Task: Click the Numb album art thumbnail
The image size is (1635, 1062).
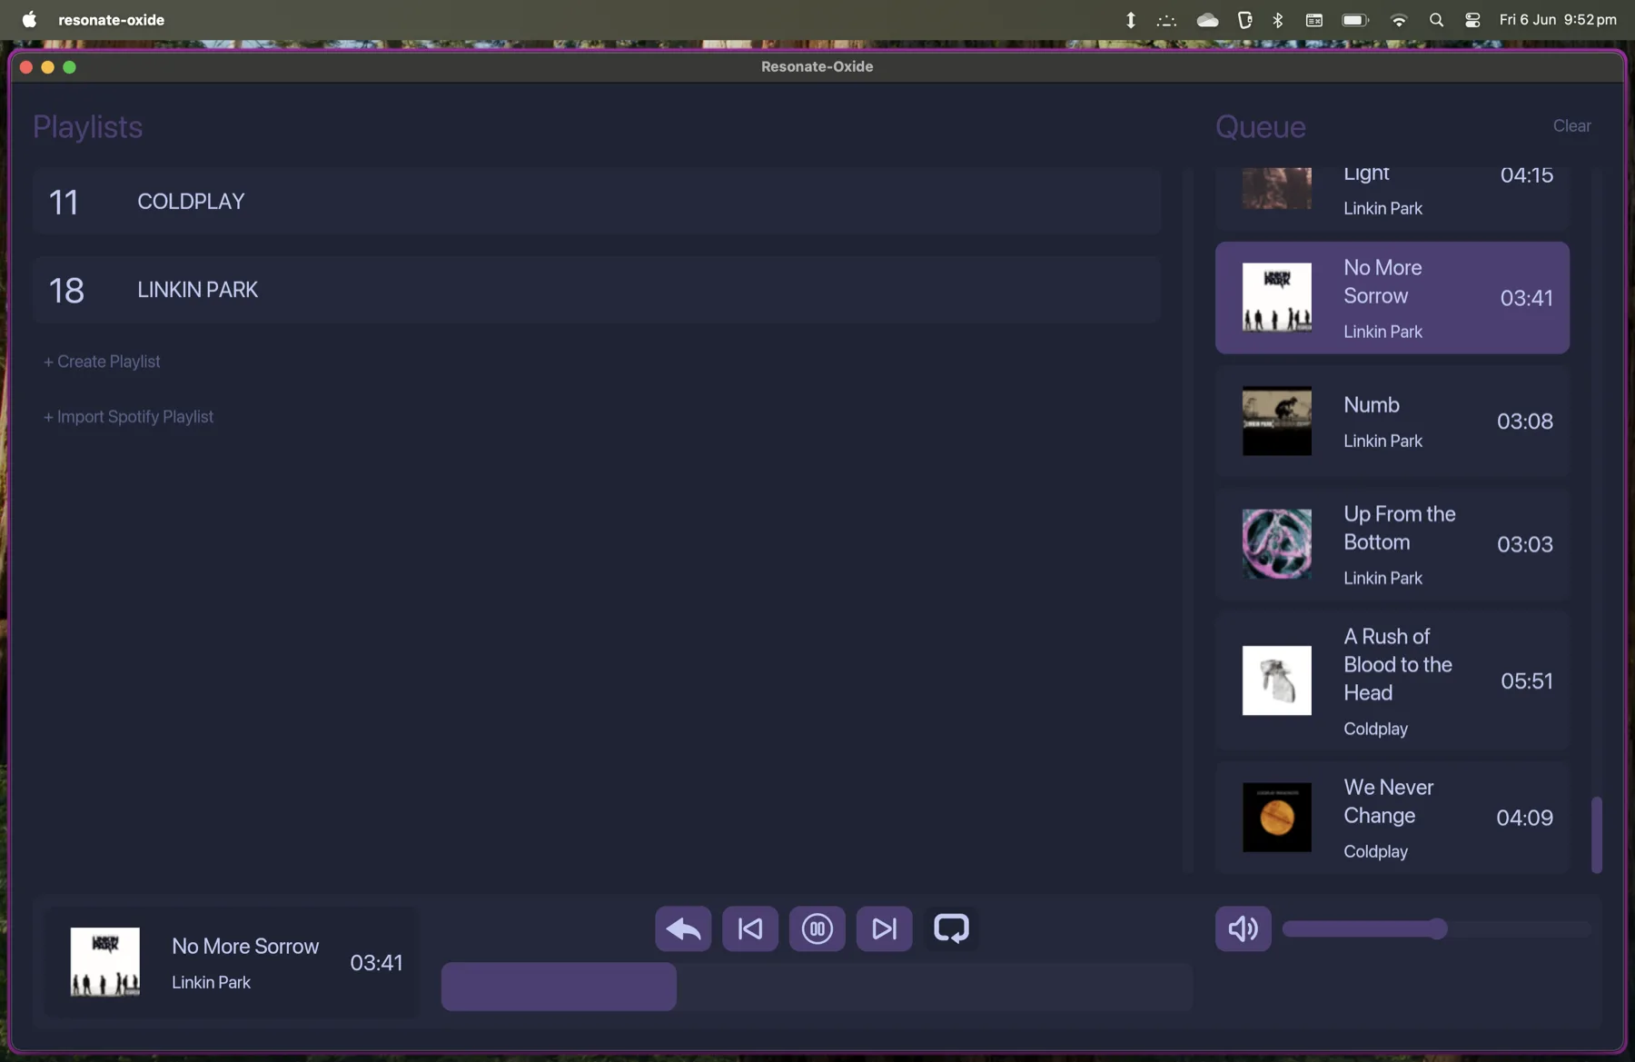Action: pyautogui.click(x=1276, y=422)
